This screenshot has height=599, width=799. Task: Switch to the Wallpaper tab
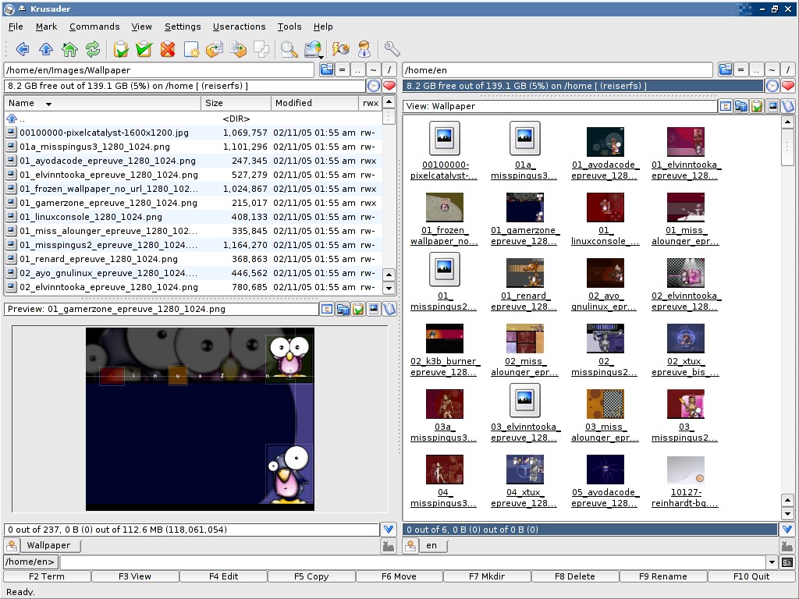click(x=48, y=545)
